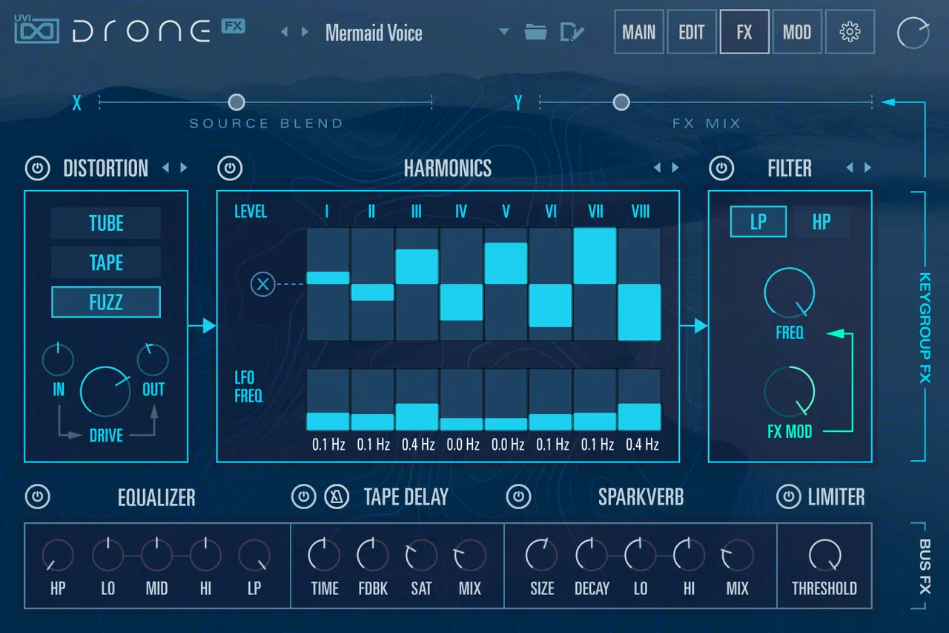Switch to the EDIT tab
The height and width of the screenshot is (633, 949).
click(x=692, y=32)
